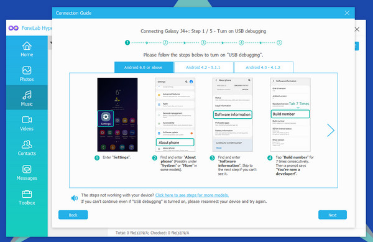This screenshot has height=242, width=373.
Task: Click the Connection Guide title text
Action: 73,13
